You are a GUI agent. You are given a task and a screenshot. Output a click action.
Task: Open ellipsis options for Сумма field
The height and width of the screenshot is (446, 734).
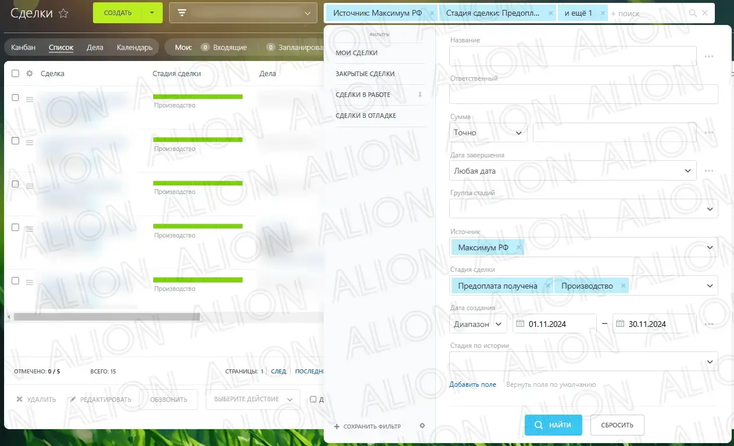(x=708, y=132)
